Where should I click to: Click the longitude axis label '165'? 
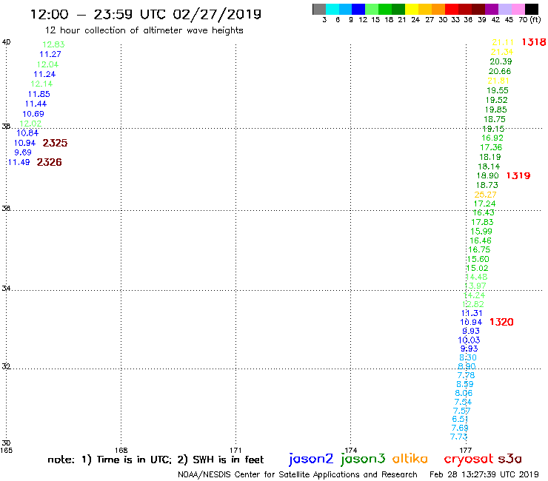(6, 450)
